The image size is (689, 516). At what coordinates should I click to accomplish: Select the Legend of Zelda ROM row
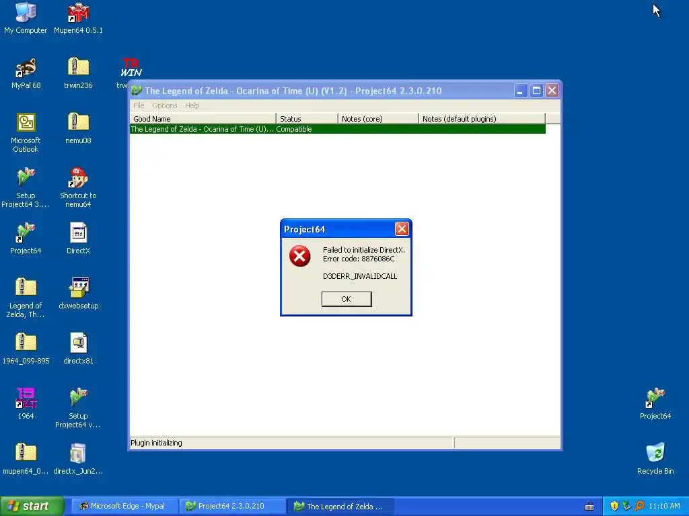coord(338,129)
